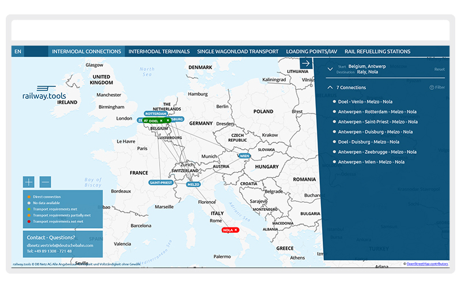Image resolution: width=461 pixels, height=288 pixels.
Task: Open the connections Filter
Action: (437, 88)
